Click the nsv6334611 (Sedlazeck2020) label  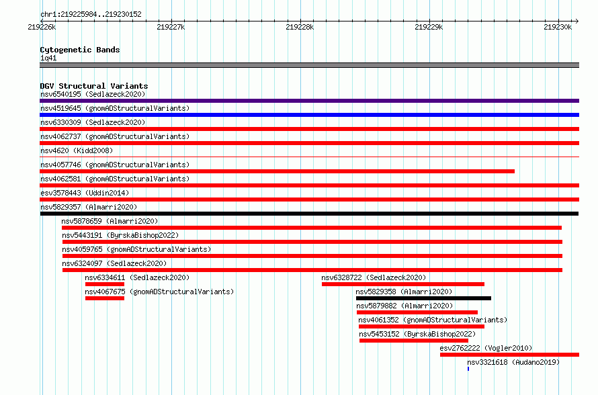pyautogui.click(x=137, y=277)
